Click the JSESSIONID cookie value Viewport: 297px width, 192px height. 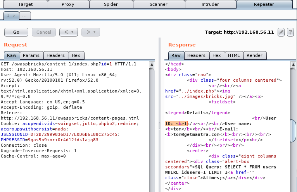pos(74,134)
